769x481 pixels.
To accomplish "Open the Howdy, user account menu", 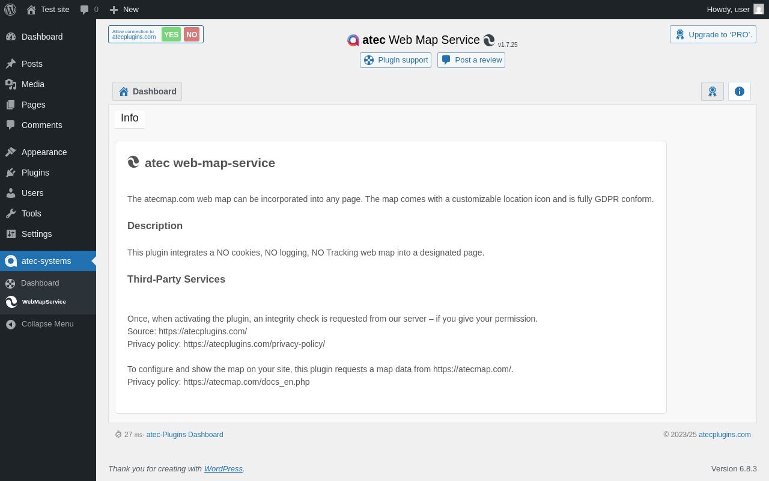I will coord(728,10).
